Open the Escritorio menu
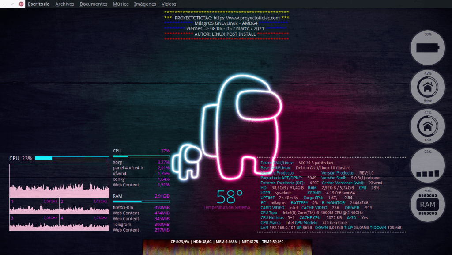 pos(39,4)
